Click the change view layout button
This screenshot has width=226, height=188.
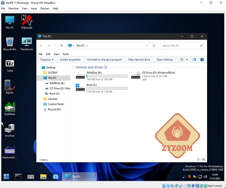pos(182,59)
